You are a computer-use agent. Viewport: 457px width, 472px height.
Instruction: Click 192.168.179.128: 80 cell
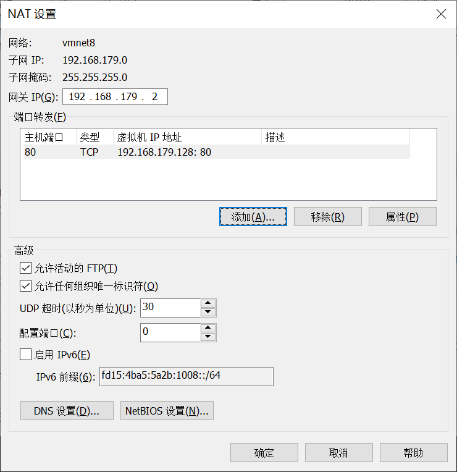point(164,153)
